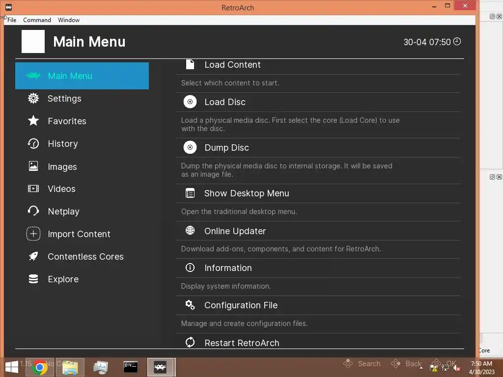503x377 pixels.
Task: Click 'Select which content to start.' description
Action: coord(230,83)
